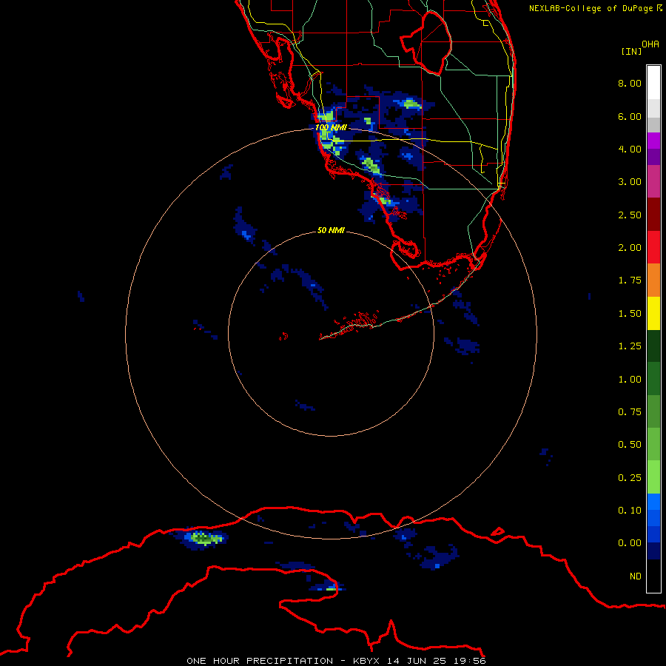Screen dimensions: 666x666
Task: Click the 2.00 legend value
Action: coord(630,248)
